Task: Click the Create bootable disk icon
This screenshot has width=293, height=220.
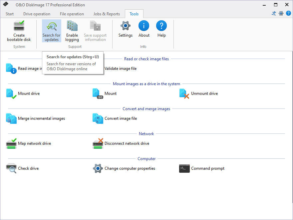Action: pyautogui.click(x=19, y=26)
